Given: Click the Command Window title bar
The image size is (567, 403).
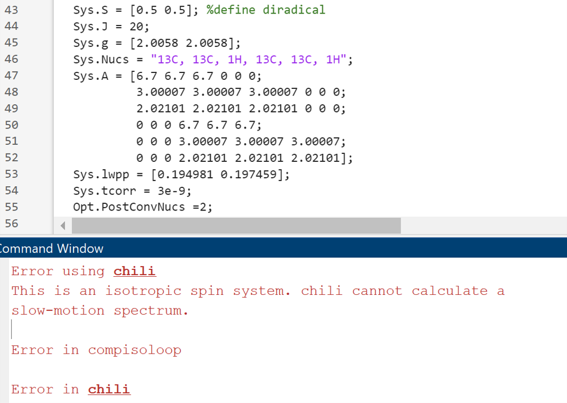Looking at the screenshot, I should coord(283,248).
